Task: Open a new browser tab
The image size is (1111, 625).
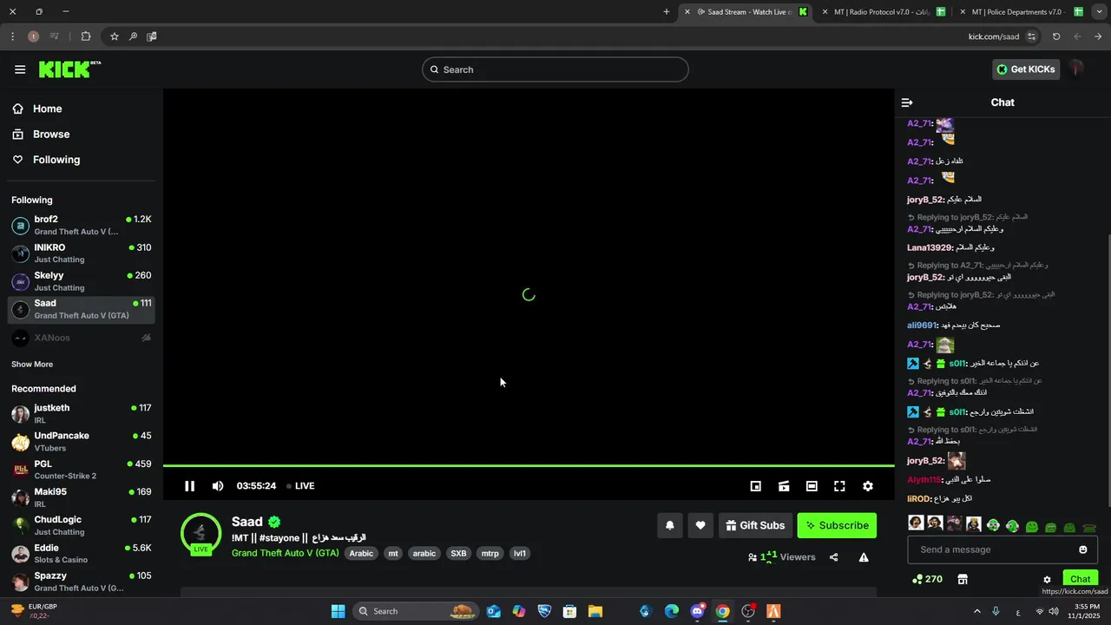Action: tap(667, 12)
